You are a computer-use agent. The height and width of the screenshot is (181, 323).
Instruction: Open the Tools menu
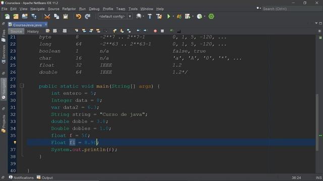133,9
